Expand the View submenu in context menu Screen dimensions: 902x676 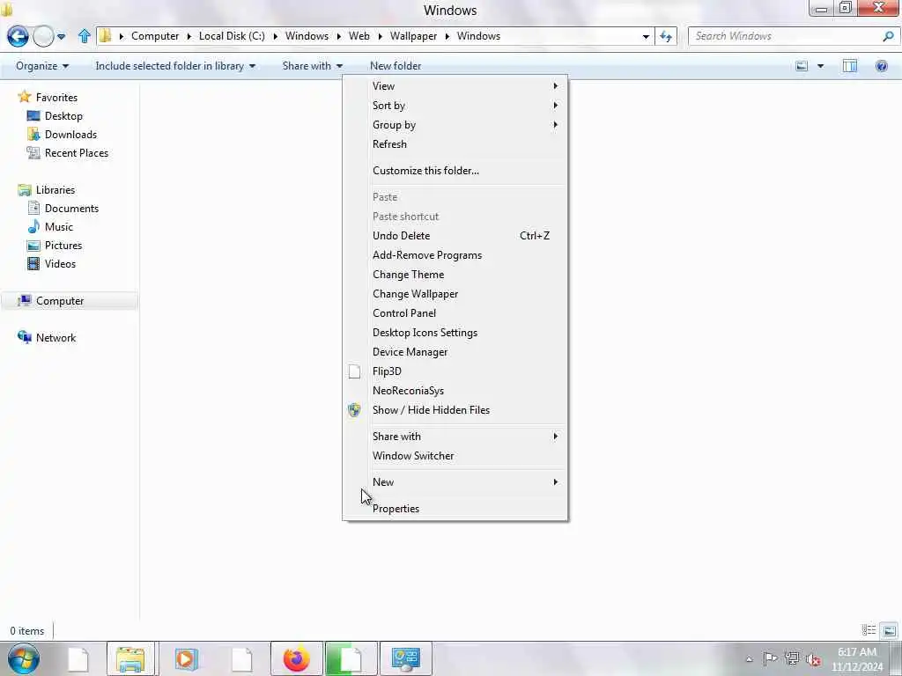[455, 86]
